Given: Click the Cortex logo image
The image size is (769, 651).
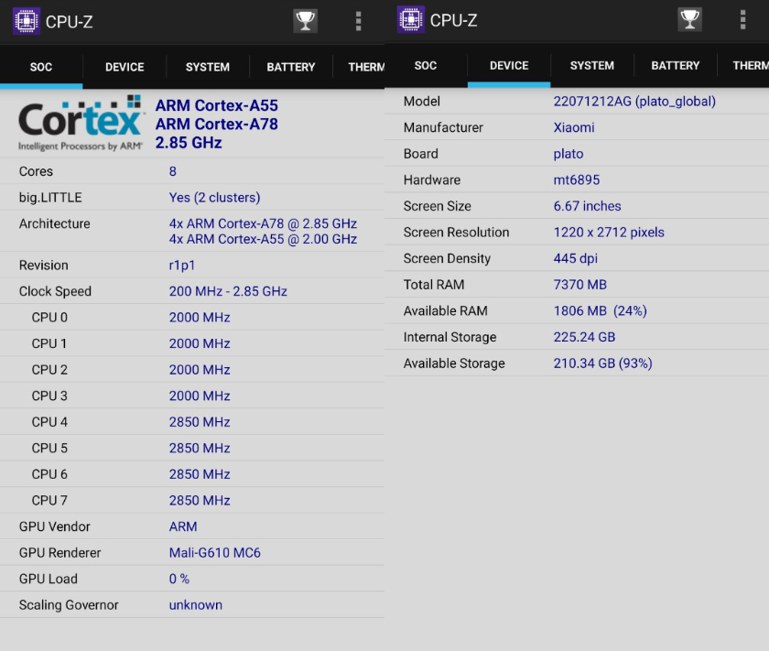Looking at the screenshot, I should (x=81, y=123).
